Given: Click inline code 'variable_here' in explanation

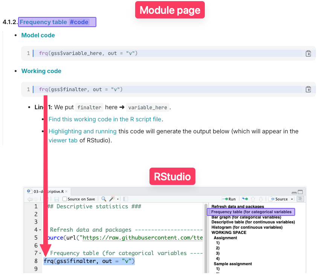Looking at the screenshot, I should [x=148, y=107].
